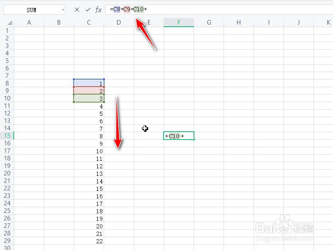Viewport: 333px width, 250px height.
Task: Click cell C13 containing 6
Action: click(89, 121)
